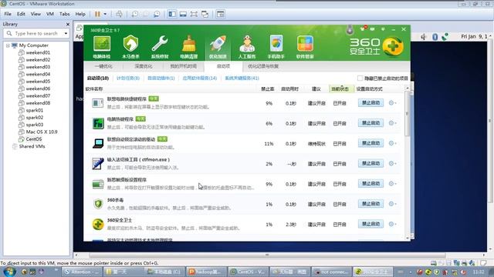
Task: Select spark01 VM in Library tree
Action: tap(34, 110)
